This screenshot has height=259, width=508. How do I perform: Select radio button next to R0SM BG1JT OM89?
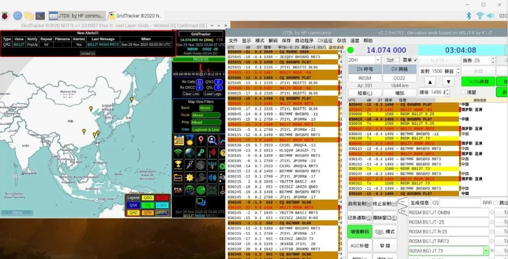click(x=492, y=212)
